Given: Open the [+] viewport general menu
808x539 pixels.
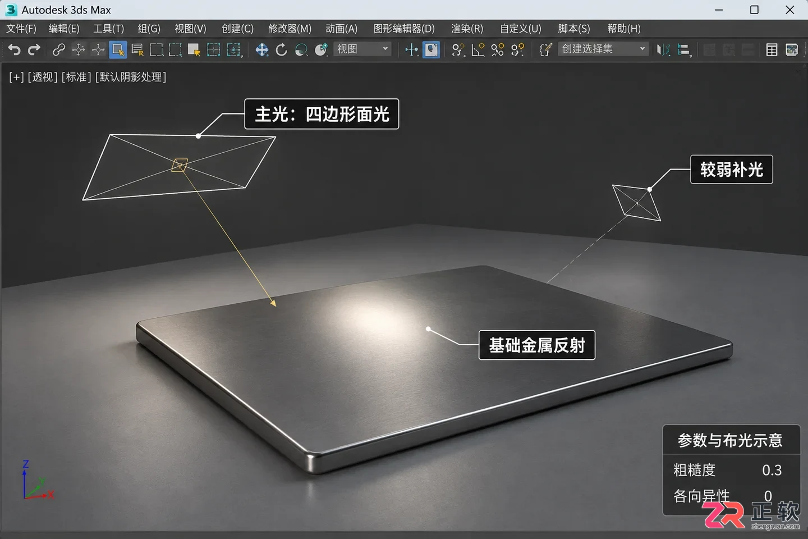Looking at the screenshot, I should [17, 77].
